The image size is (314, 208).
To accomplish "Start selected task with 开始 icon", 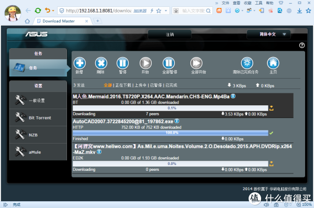I will (x=145, y=63).
